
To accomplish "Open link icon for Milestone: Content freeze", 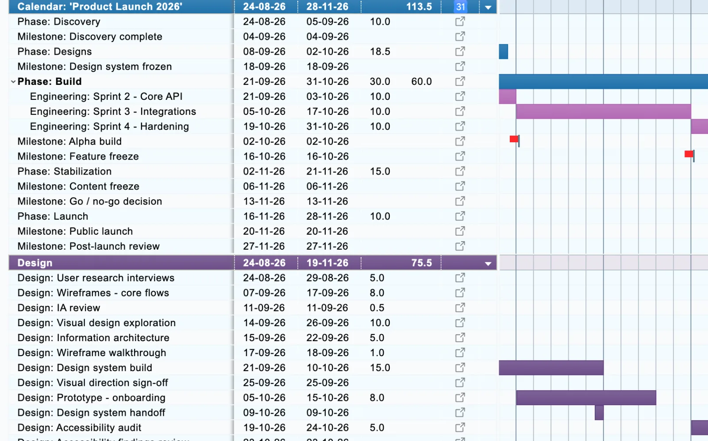I will pyautogui.click(x=460, y=186).
